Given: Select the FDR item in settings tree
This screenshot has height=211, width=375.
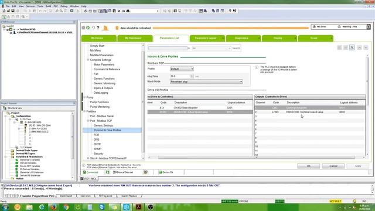Looking at the screenshot, I should (x=96, y=135).
